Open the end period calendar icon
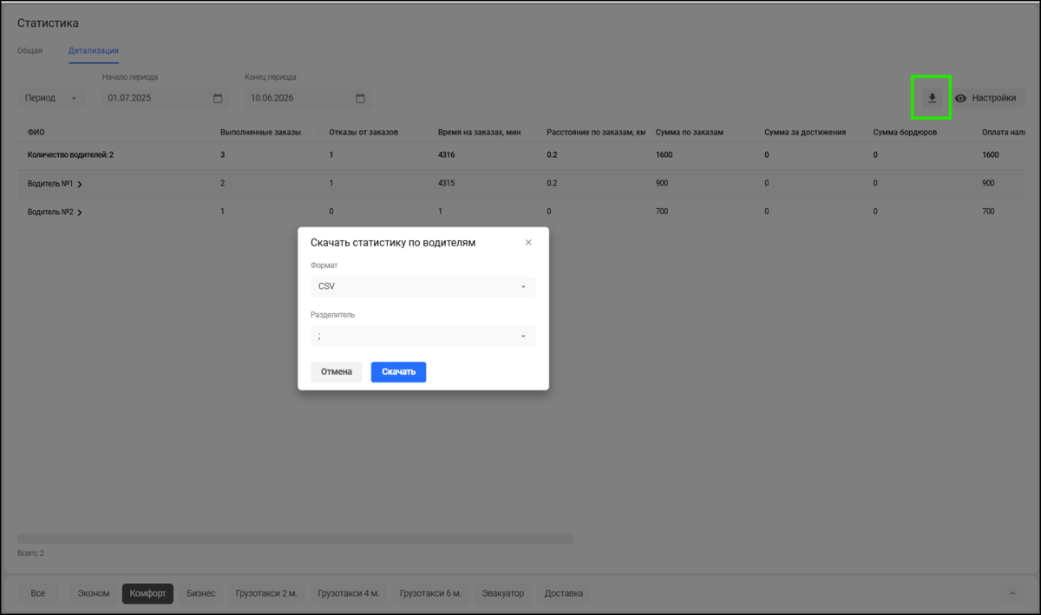The width and height of the screenshot is (1041, 615). click(360, 98)
